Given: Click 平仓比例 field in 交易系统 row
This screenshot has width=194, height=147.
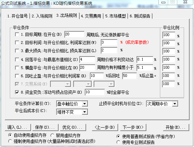Looking at the screenshot, I should point(168,84).
